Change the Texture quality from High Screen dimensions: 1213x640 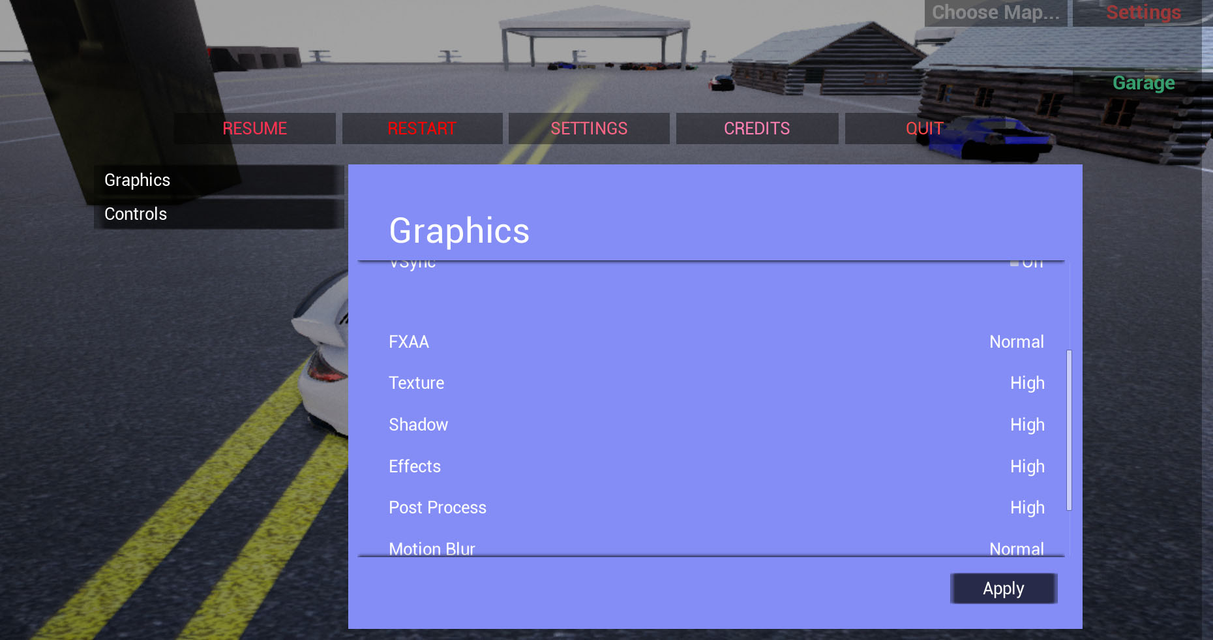(x=1027, y=383)
